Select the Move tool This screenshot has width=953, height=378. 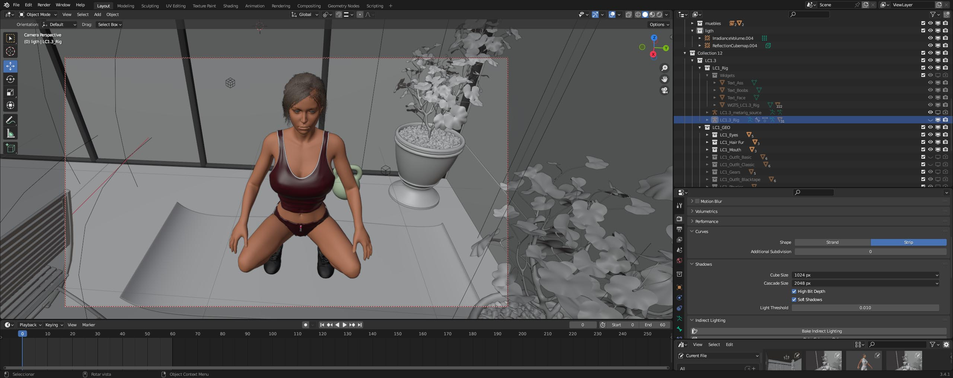(10, 66)
